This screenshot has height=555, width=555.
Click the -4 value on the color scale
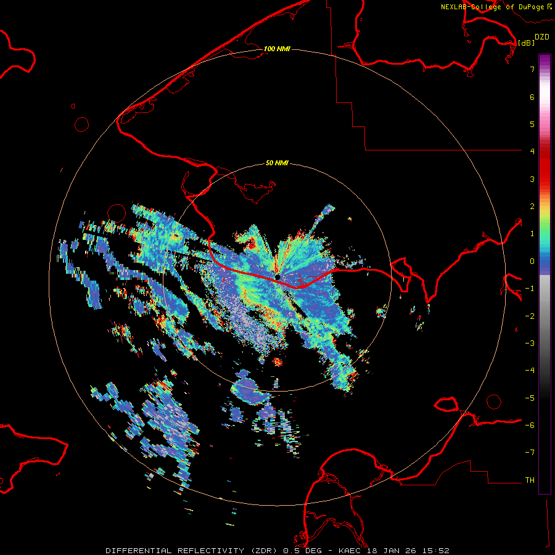pyautogui.click(x=530, y=371)
